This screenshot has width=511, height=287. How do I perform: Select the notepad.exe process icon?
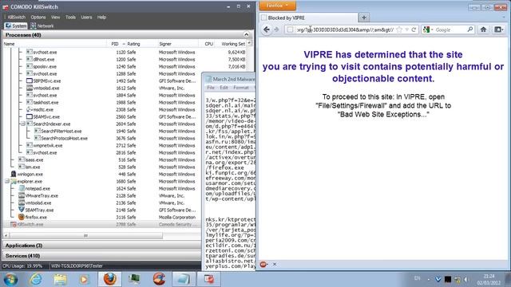point(22,188)
